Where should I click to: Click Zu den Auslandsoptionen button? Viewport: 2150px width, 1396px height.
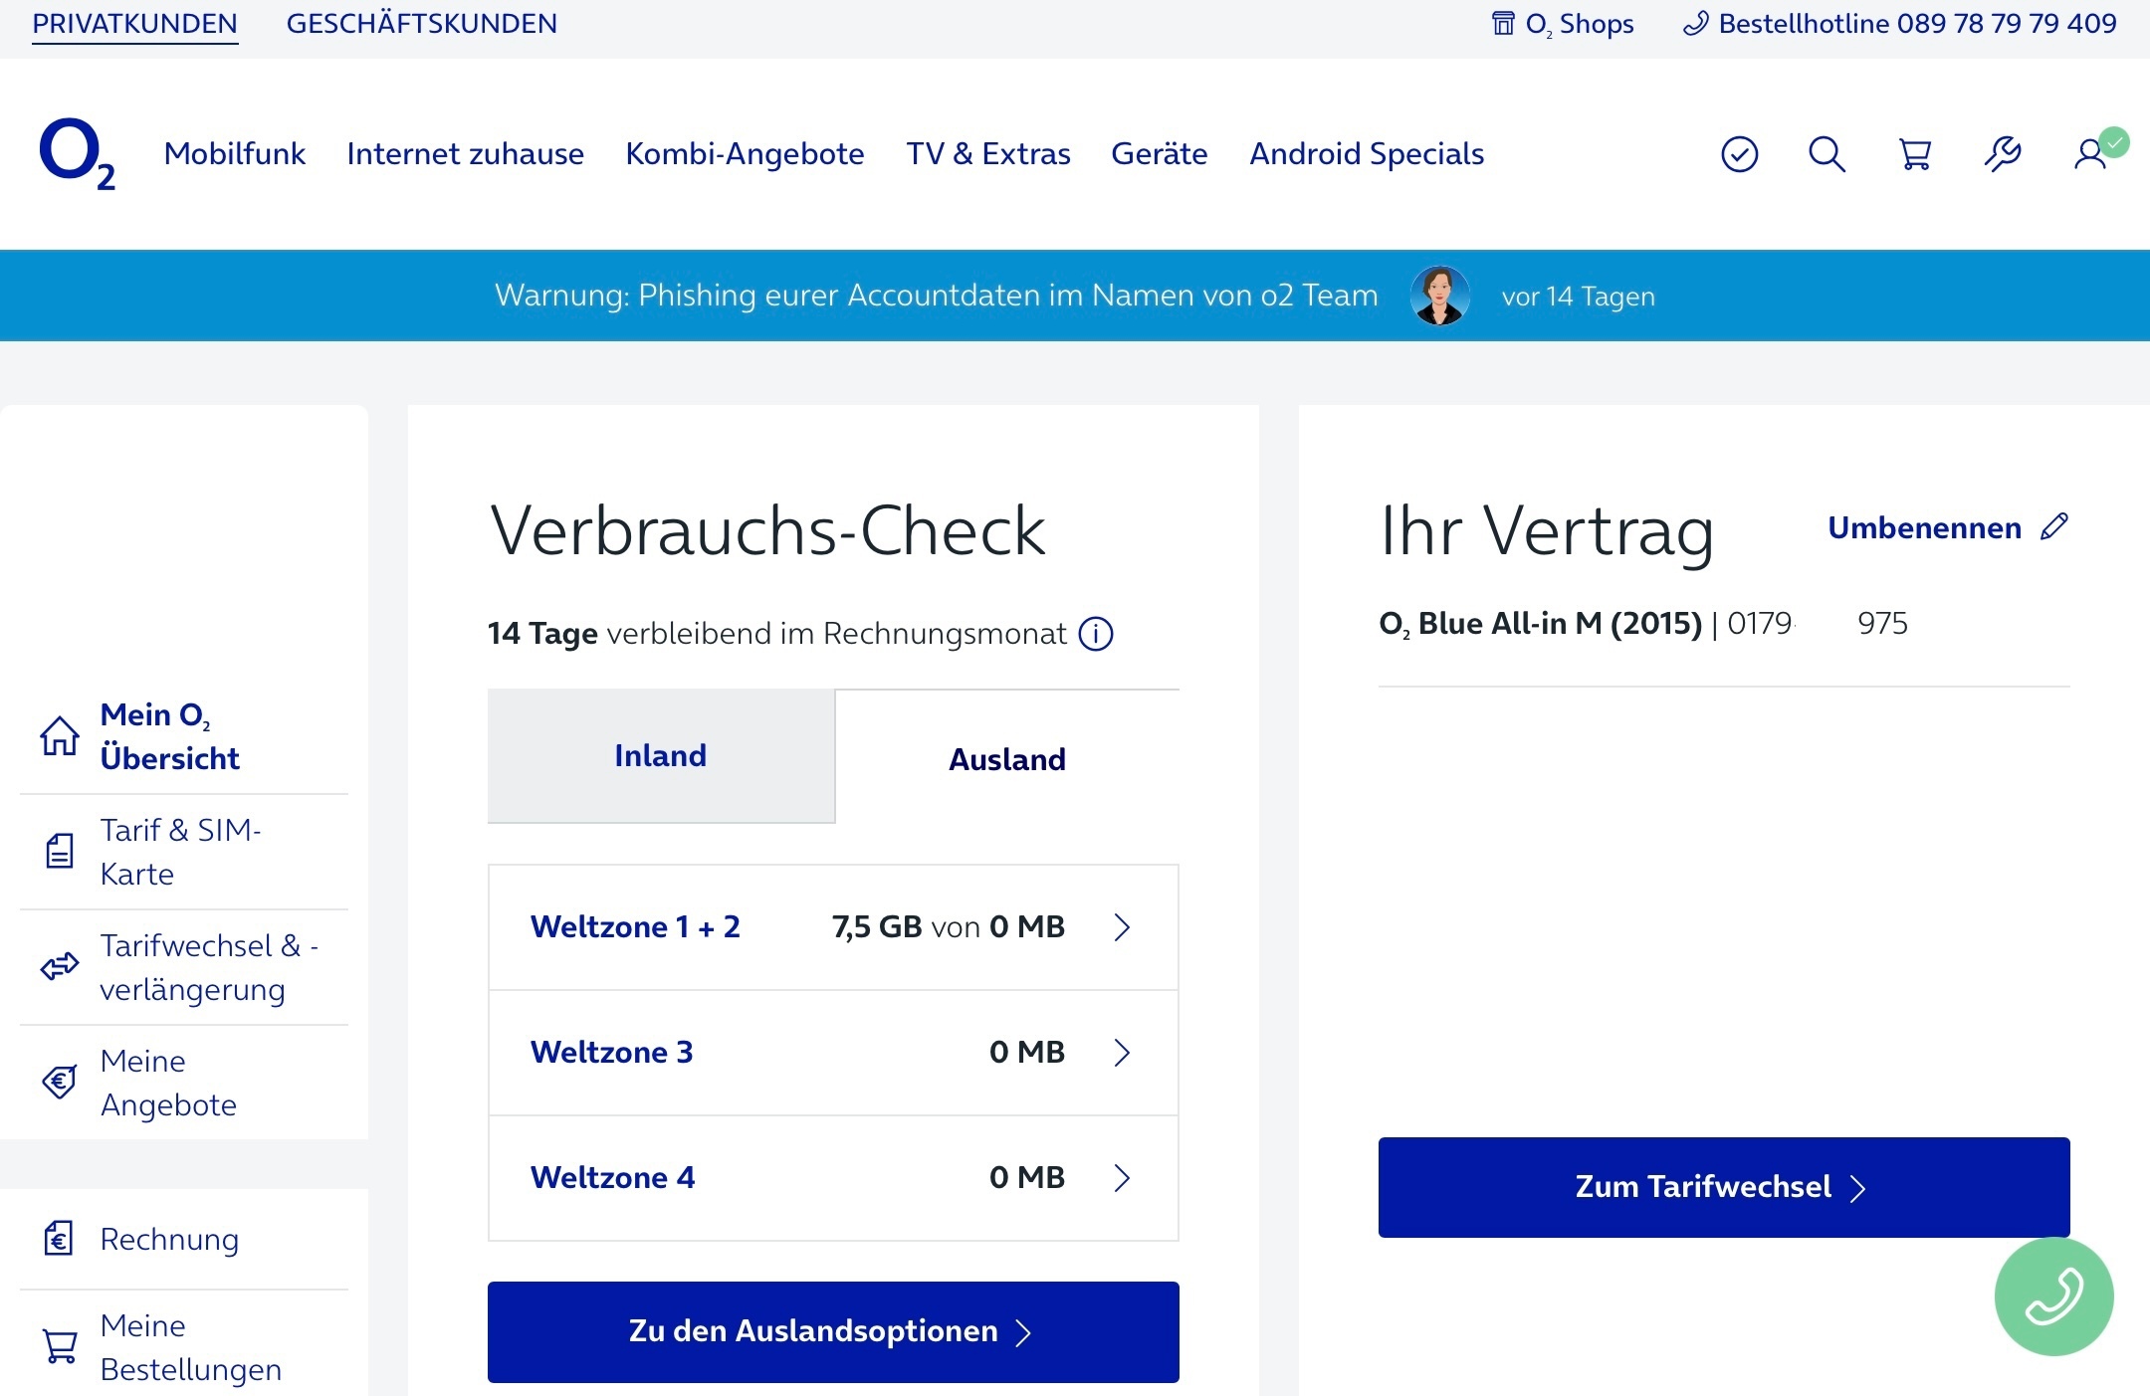click(833, 1331)
